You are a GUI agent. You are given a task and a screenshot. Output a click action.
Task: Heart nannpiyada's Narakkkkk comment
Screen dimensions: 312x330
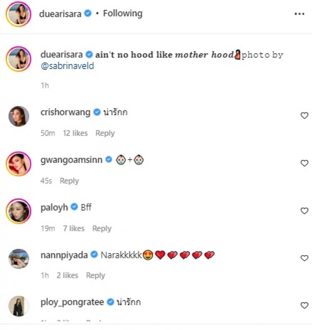(304, 258)
